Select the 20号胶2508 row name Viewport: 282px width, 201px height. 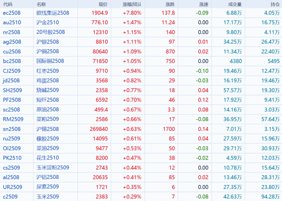(51, 32)
